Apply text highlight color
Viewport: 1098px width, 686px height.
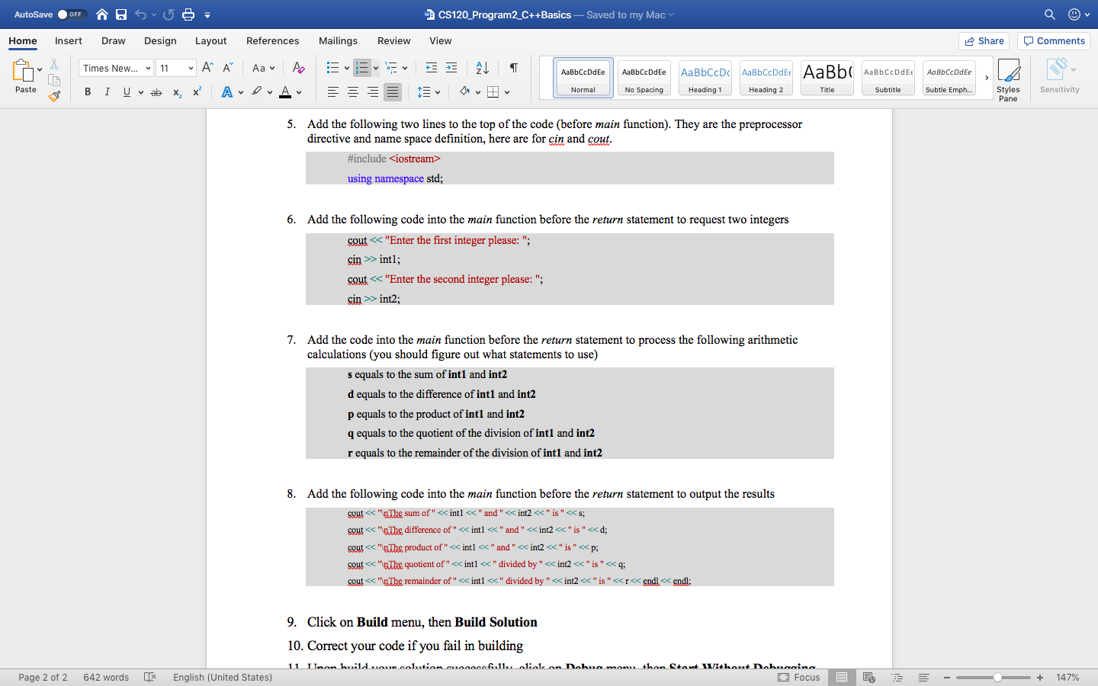257,92
